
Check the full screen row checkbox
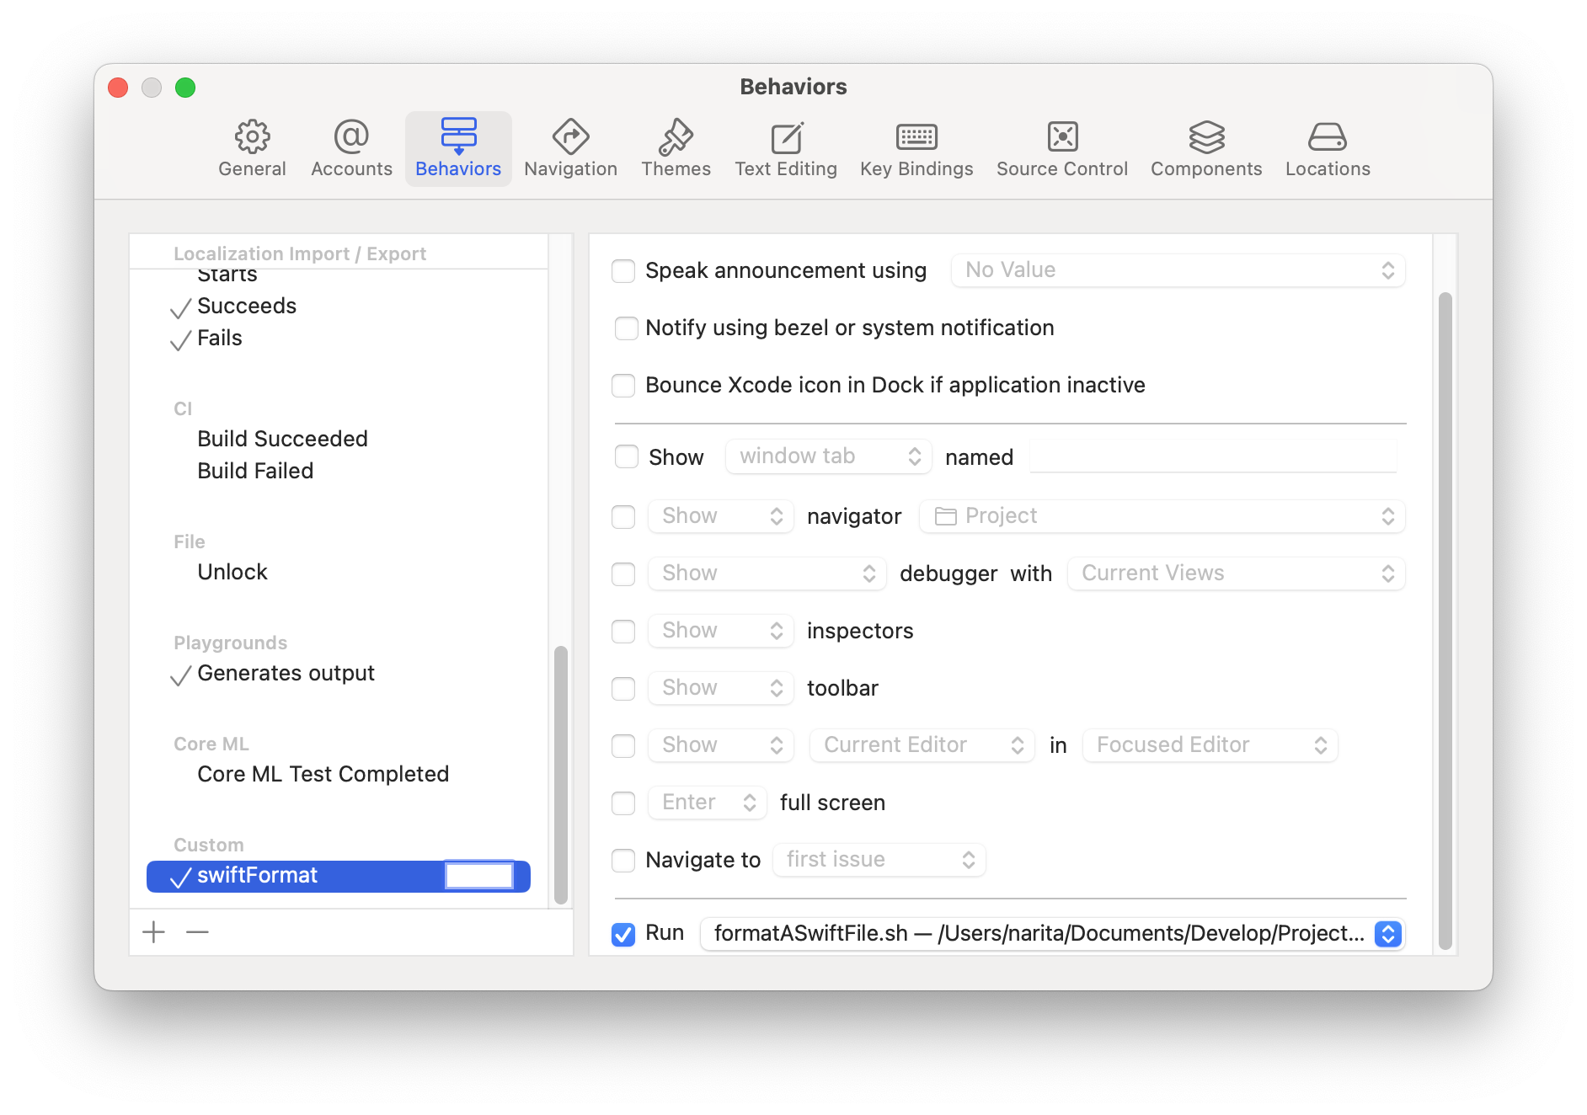pyautogui.click(x=623, y=803)
